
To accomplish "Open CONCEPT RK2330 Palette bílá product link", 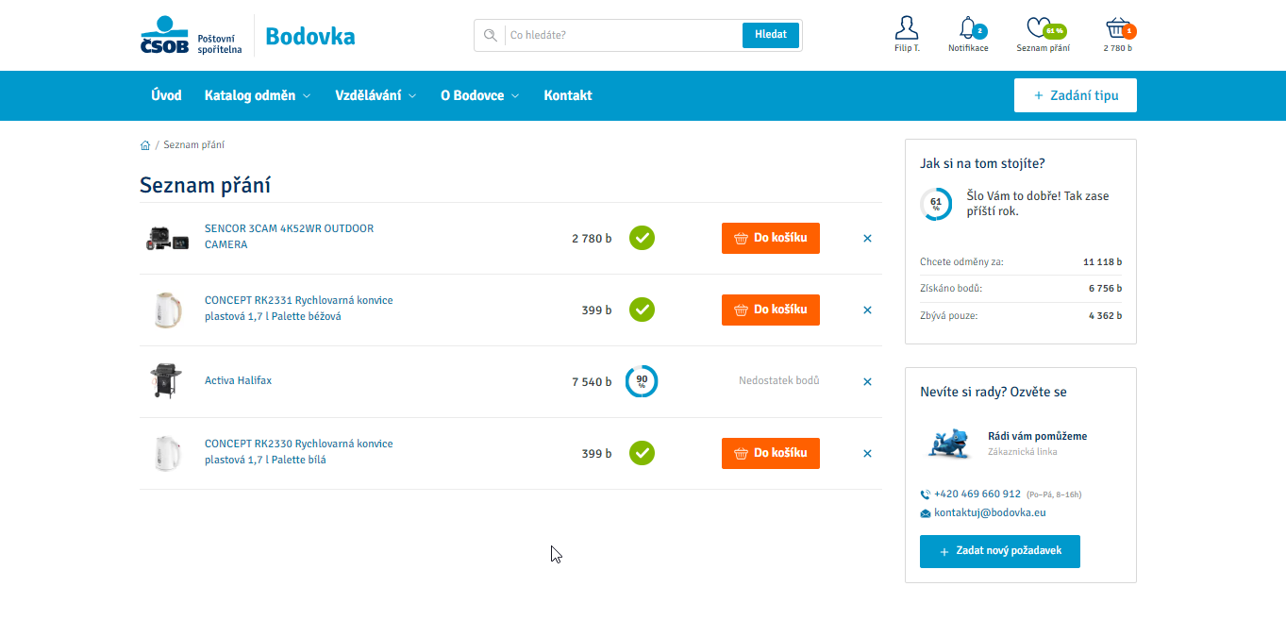I will click(298, 452).
